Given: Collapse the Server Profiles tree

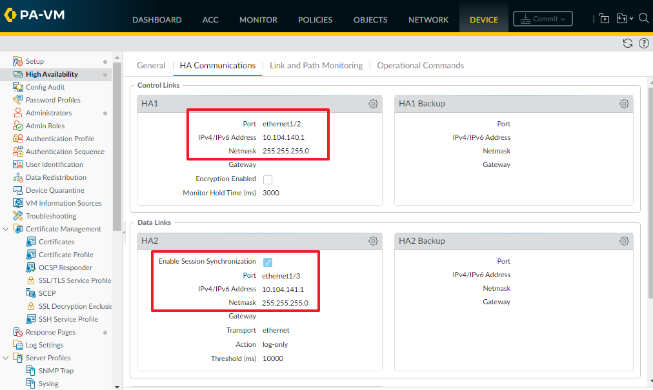Looking at the screenshot, I should click(5, 357).
